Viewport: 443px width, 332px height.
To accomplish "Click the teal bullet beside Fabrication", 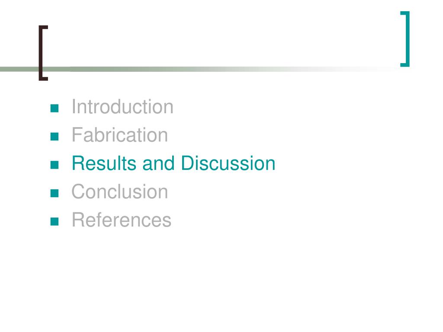I will 54,136.
